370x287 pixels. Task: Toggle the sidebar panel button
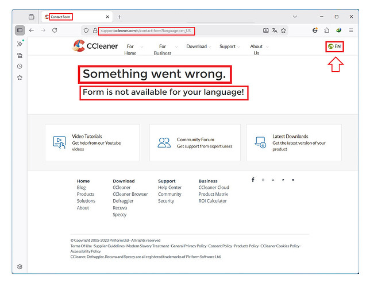pyautogui.click(x=20, y=30)
